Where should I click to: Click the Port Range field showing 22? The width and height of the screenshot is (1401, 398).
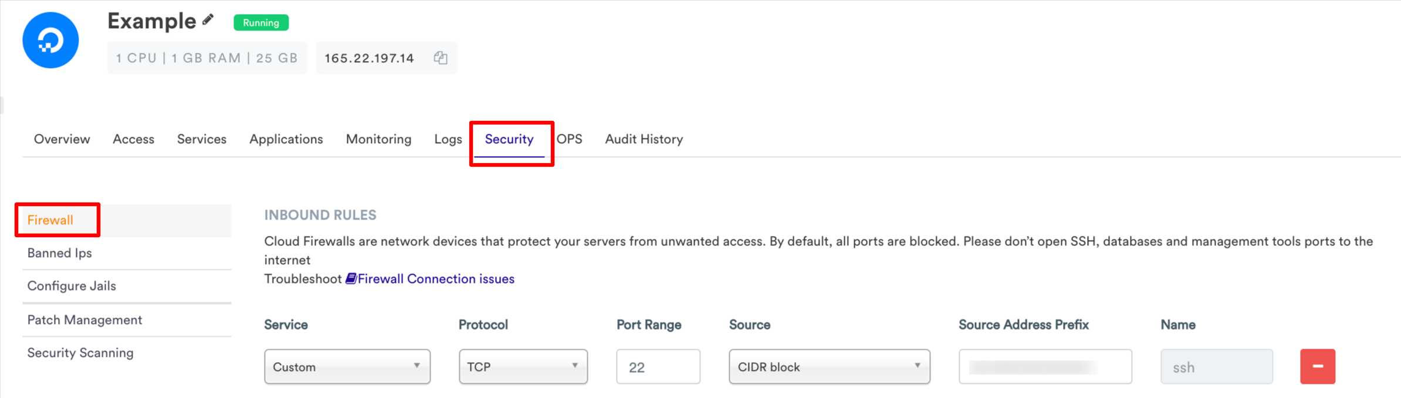pyautogui.click(x=658, y=366)
